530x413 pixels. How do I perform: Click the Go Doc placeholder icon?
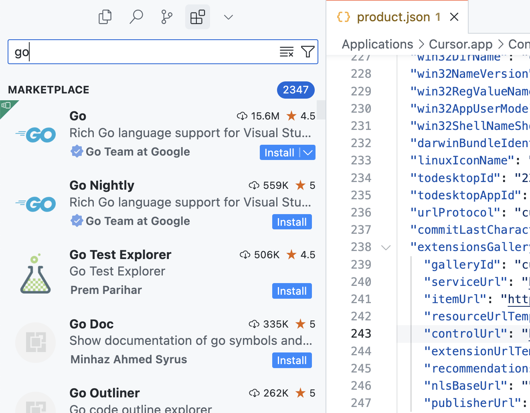point(36,342)
